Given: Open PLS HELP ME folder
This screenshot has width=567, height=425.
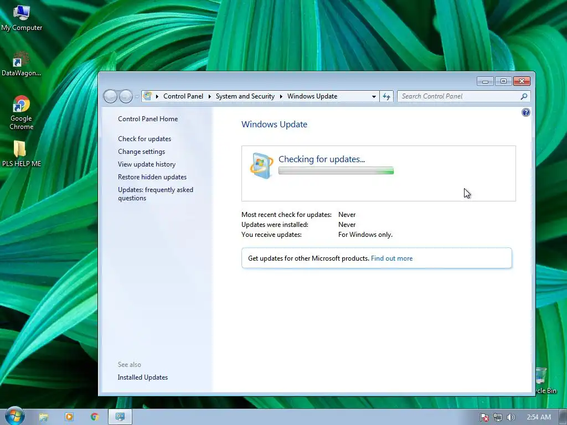Looking at the screenshot, I should point(22,154).
